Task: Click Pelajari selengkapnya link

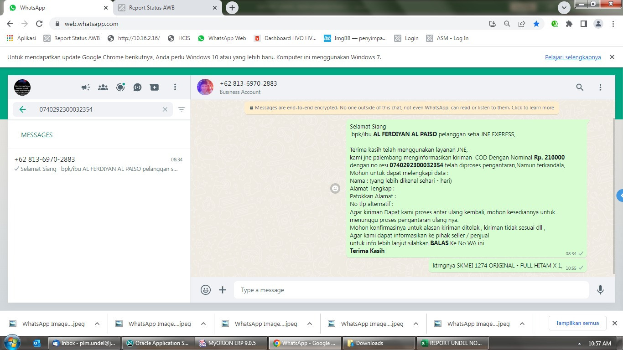Action: pos(573,57)
